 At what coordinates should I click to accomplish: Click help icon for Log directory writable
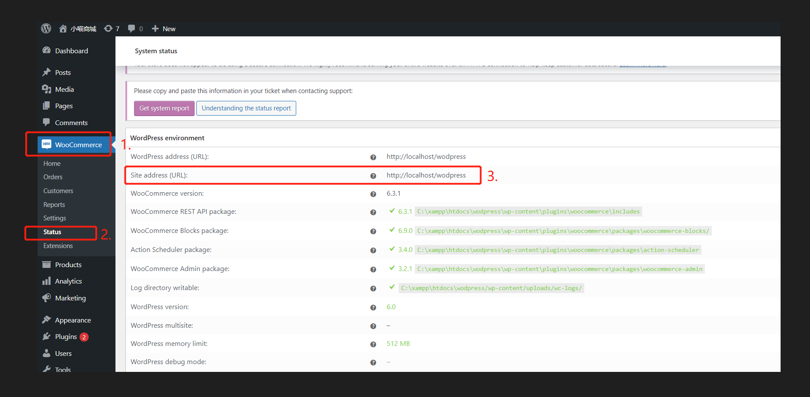click(373, 288)
